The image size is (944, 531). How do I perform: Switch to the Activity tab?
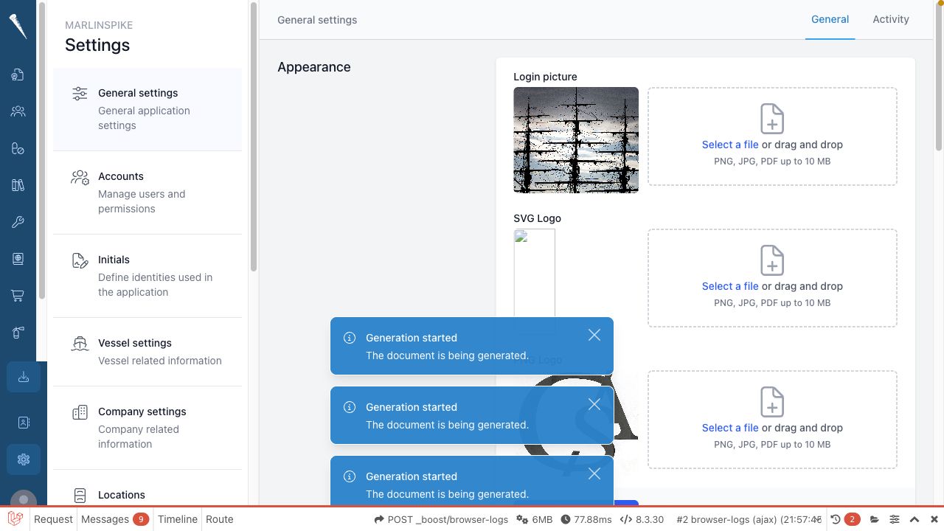pyautogui.click(x=891, y=19)
